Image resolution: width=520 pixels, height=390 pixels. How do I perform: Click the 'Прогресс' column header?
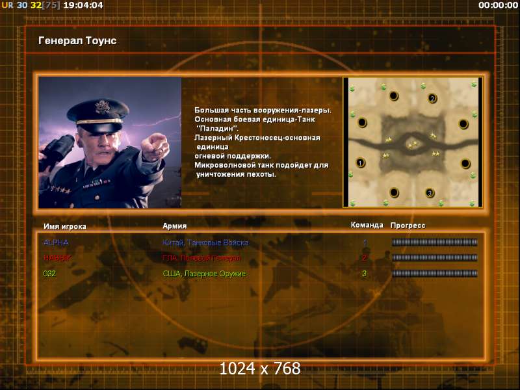[408, 226]
